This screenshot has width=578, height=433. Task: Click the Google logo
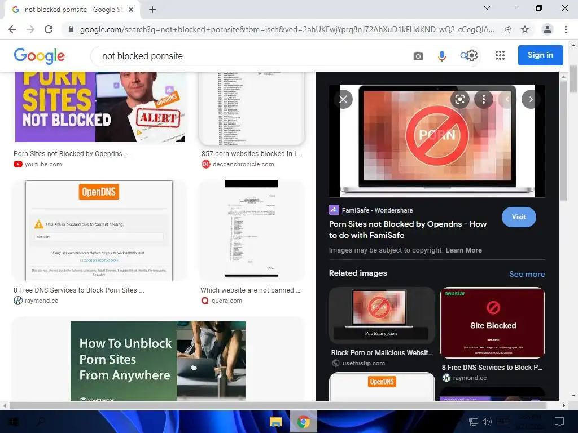pos(40,56)
